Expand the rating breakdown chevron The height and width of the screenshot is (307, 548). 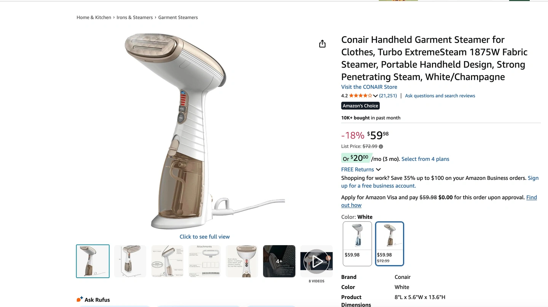(x=375, y=96)
